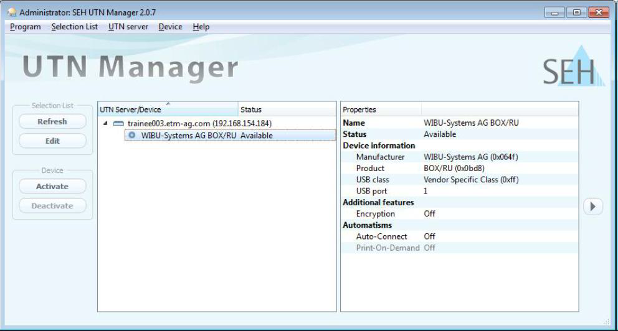Screen dimensions: 618x331
Task: Click the UTN server icon beside trainee003.etm-ag.com
Action: [118, 124]
